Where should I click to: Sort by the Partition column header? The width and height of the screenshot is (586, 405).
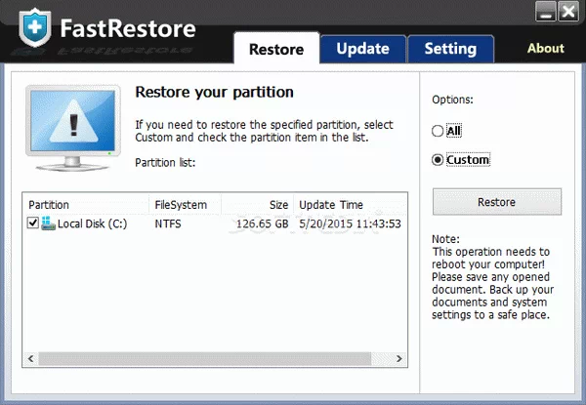pos(86,205)
